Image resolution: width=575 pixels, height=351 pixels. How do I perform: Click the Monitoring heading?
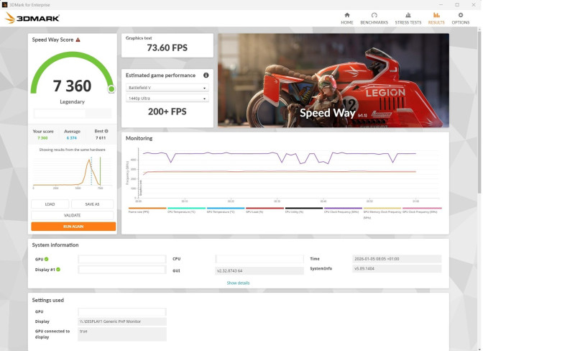click(x=139, y=138)
